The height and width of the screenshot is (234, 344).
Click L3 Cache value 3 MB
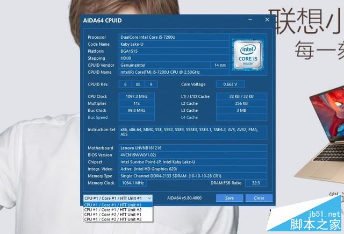(x=241, y=110)
